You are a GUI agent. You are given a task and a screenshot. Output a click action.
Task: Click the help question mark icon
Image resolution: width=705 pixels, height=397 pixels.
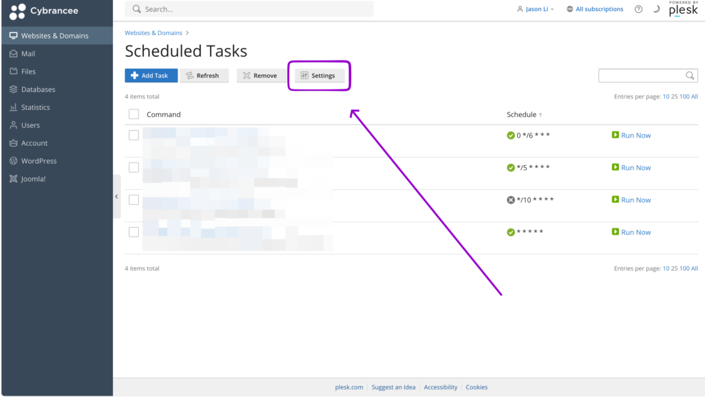638,9
